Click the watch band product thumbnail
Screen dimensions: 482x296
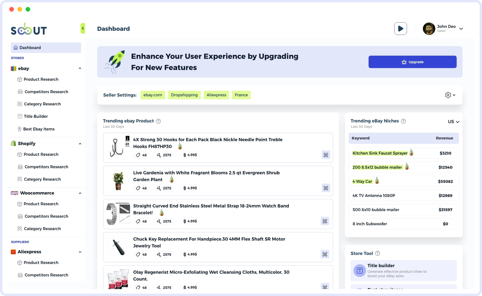coord(118,213)
